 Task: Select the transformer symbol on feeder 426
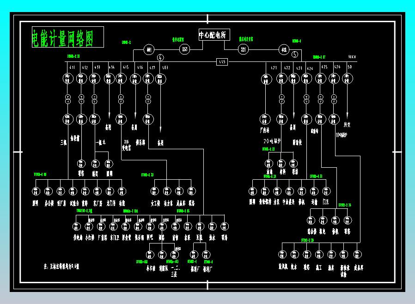coord(334,99)
